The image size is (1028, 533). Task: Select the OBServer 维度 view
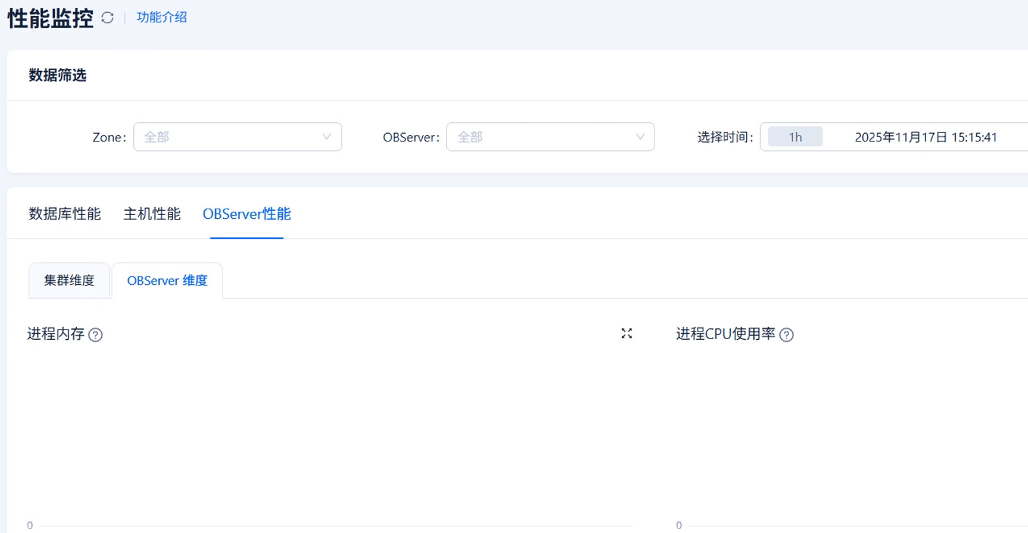click(x=167, y=280)
